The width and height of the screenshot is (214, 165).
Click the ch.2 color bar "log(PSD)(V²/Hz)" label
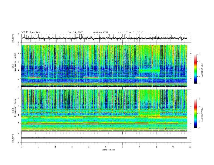coord(202,115)
